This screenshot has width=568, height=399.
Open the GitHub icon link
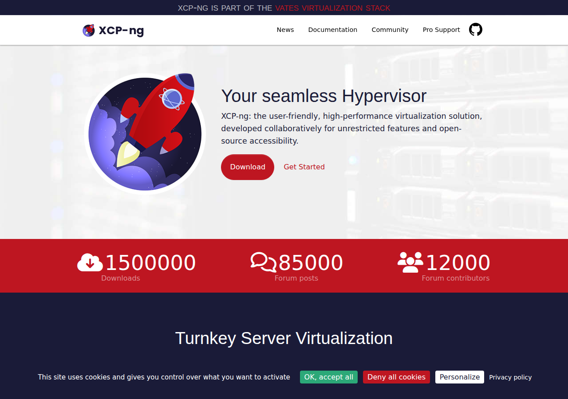[x=476, y=30]
